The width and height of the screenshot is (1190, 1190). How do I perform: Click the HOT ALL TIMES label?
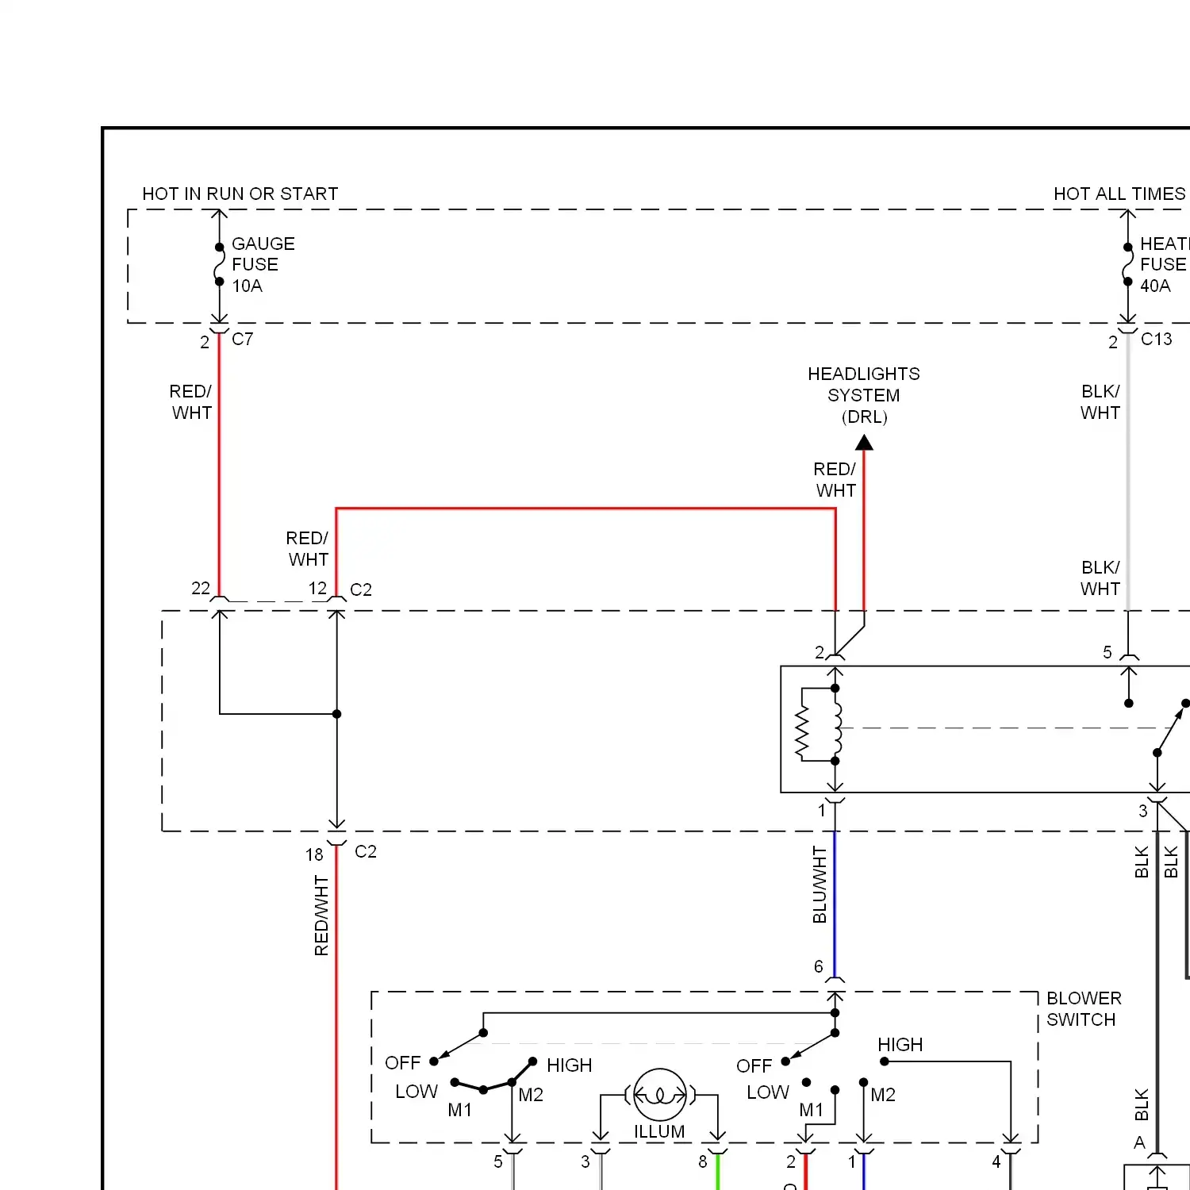click(1119, 194)
